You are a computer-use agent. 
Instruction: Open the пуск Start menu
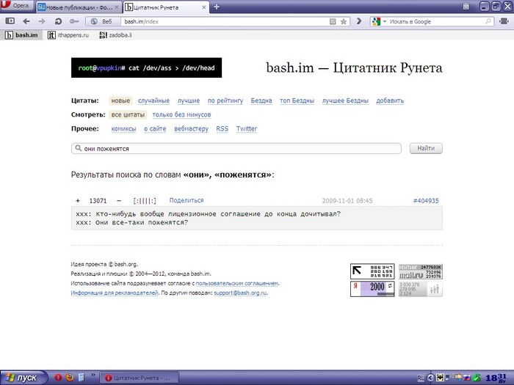23,378
